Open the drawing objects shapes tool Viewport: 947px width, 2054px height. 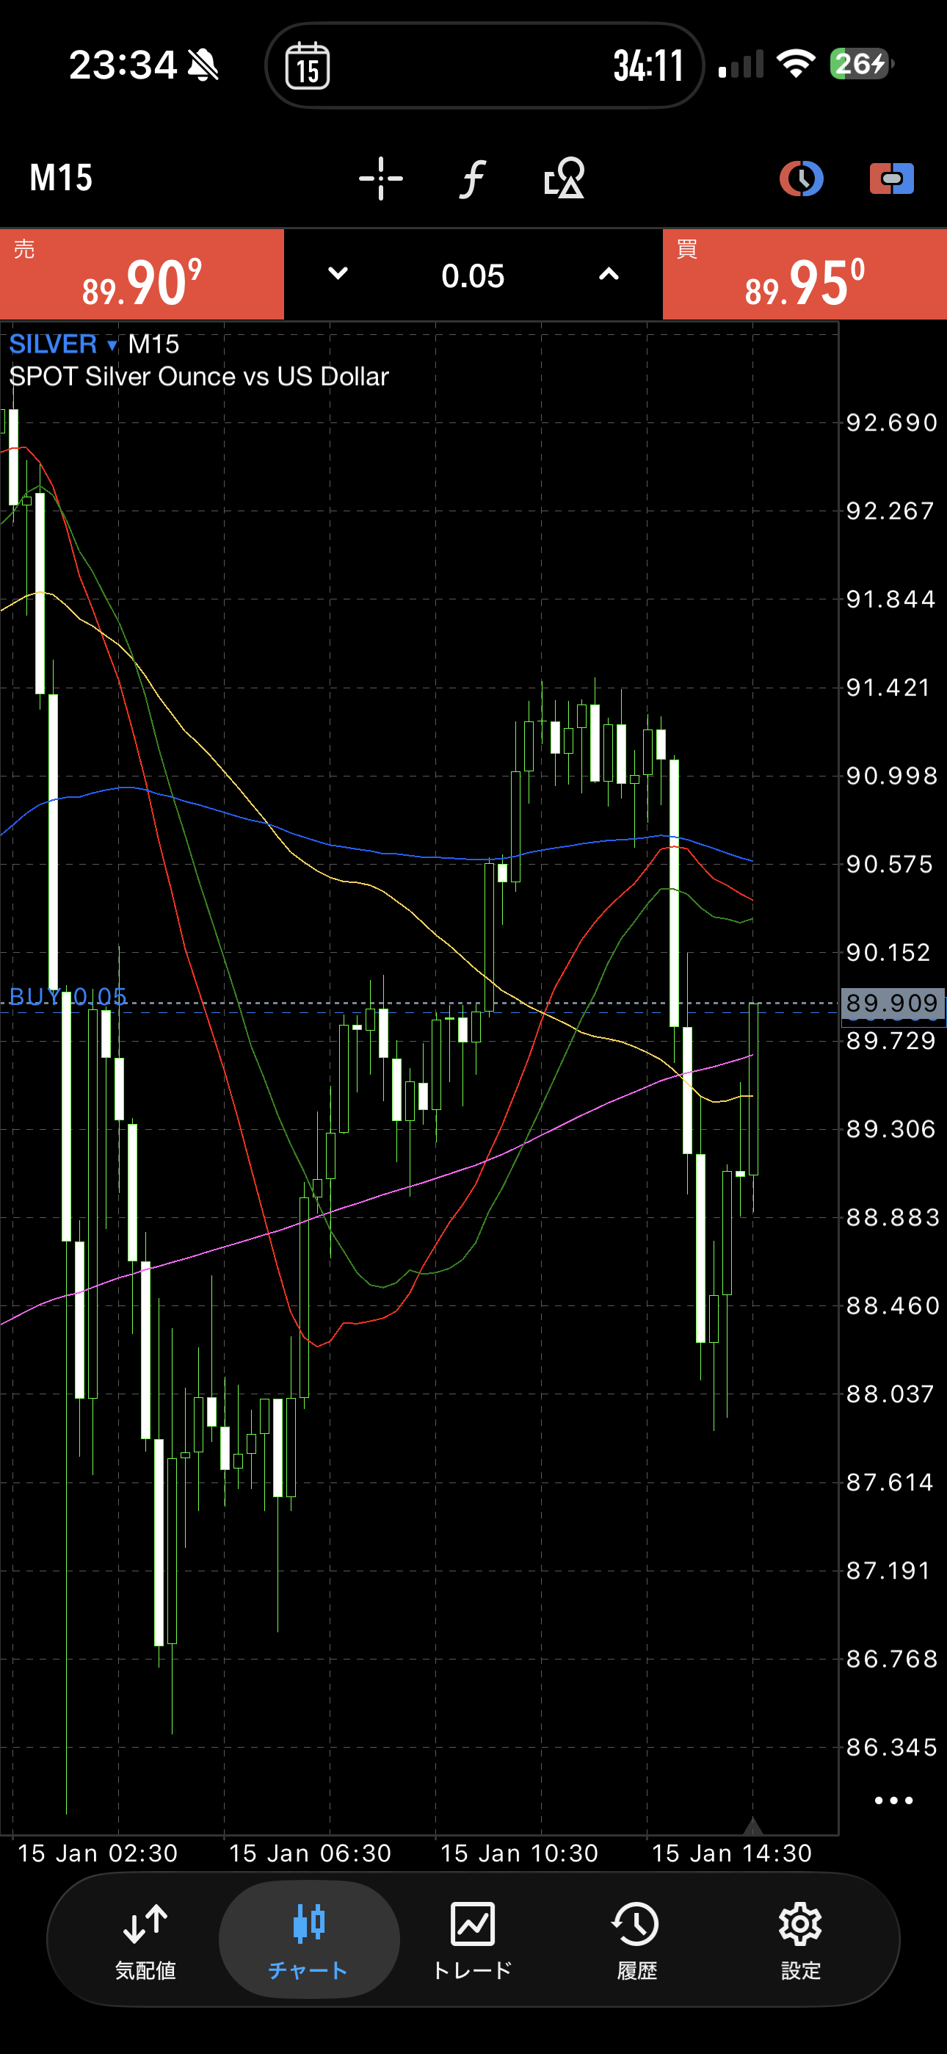click(x=565, y=178)
